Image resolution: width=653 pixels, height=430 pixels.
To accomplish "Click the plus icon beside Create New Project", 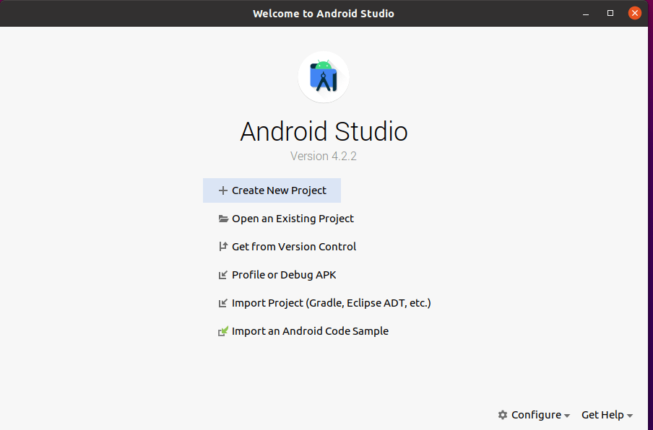I will (x=222, y=190).
